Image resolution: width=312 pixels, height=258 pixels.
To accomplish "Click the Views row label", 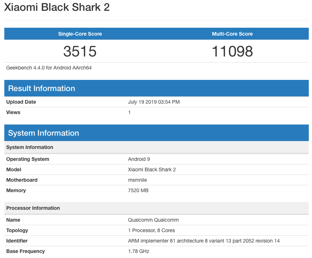I will click(13, 112).
